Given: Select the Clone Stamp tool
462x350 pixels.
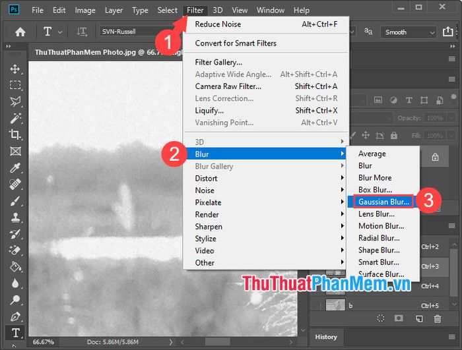Looking at the screenshot, I should (x=15, y=218).
